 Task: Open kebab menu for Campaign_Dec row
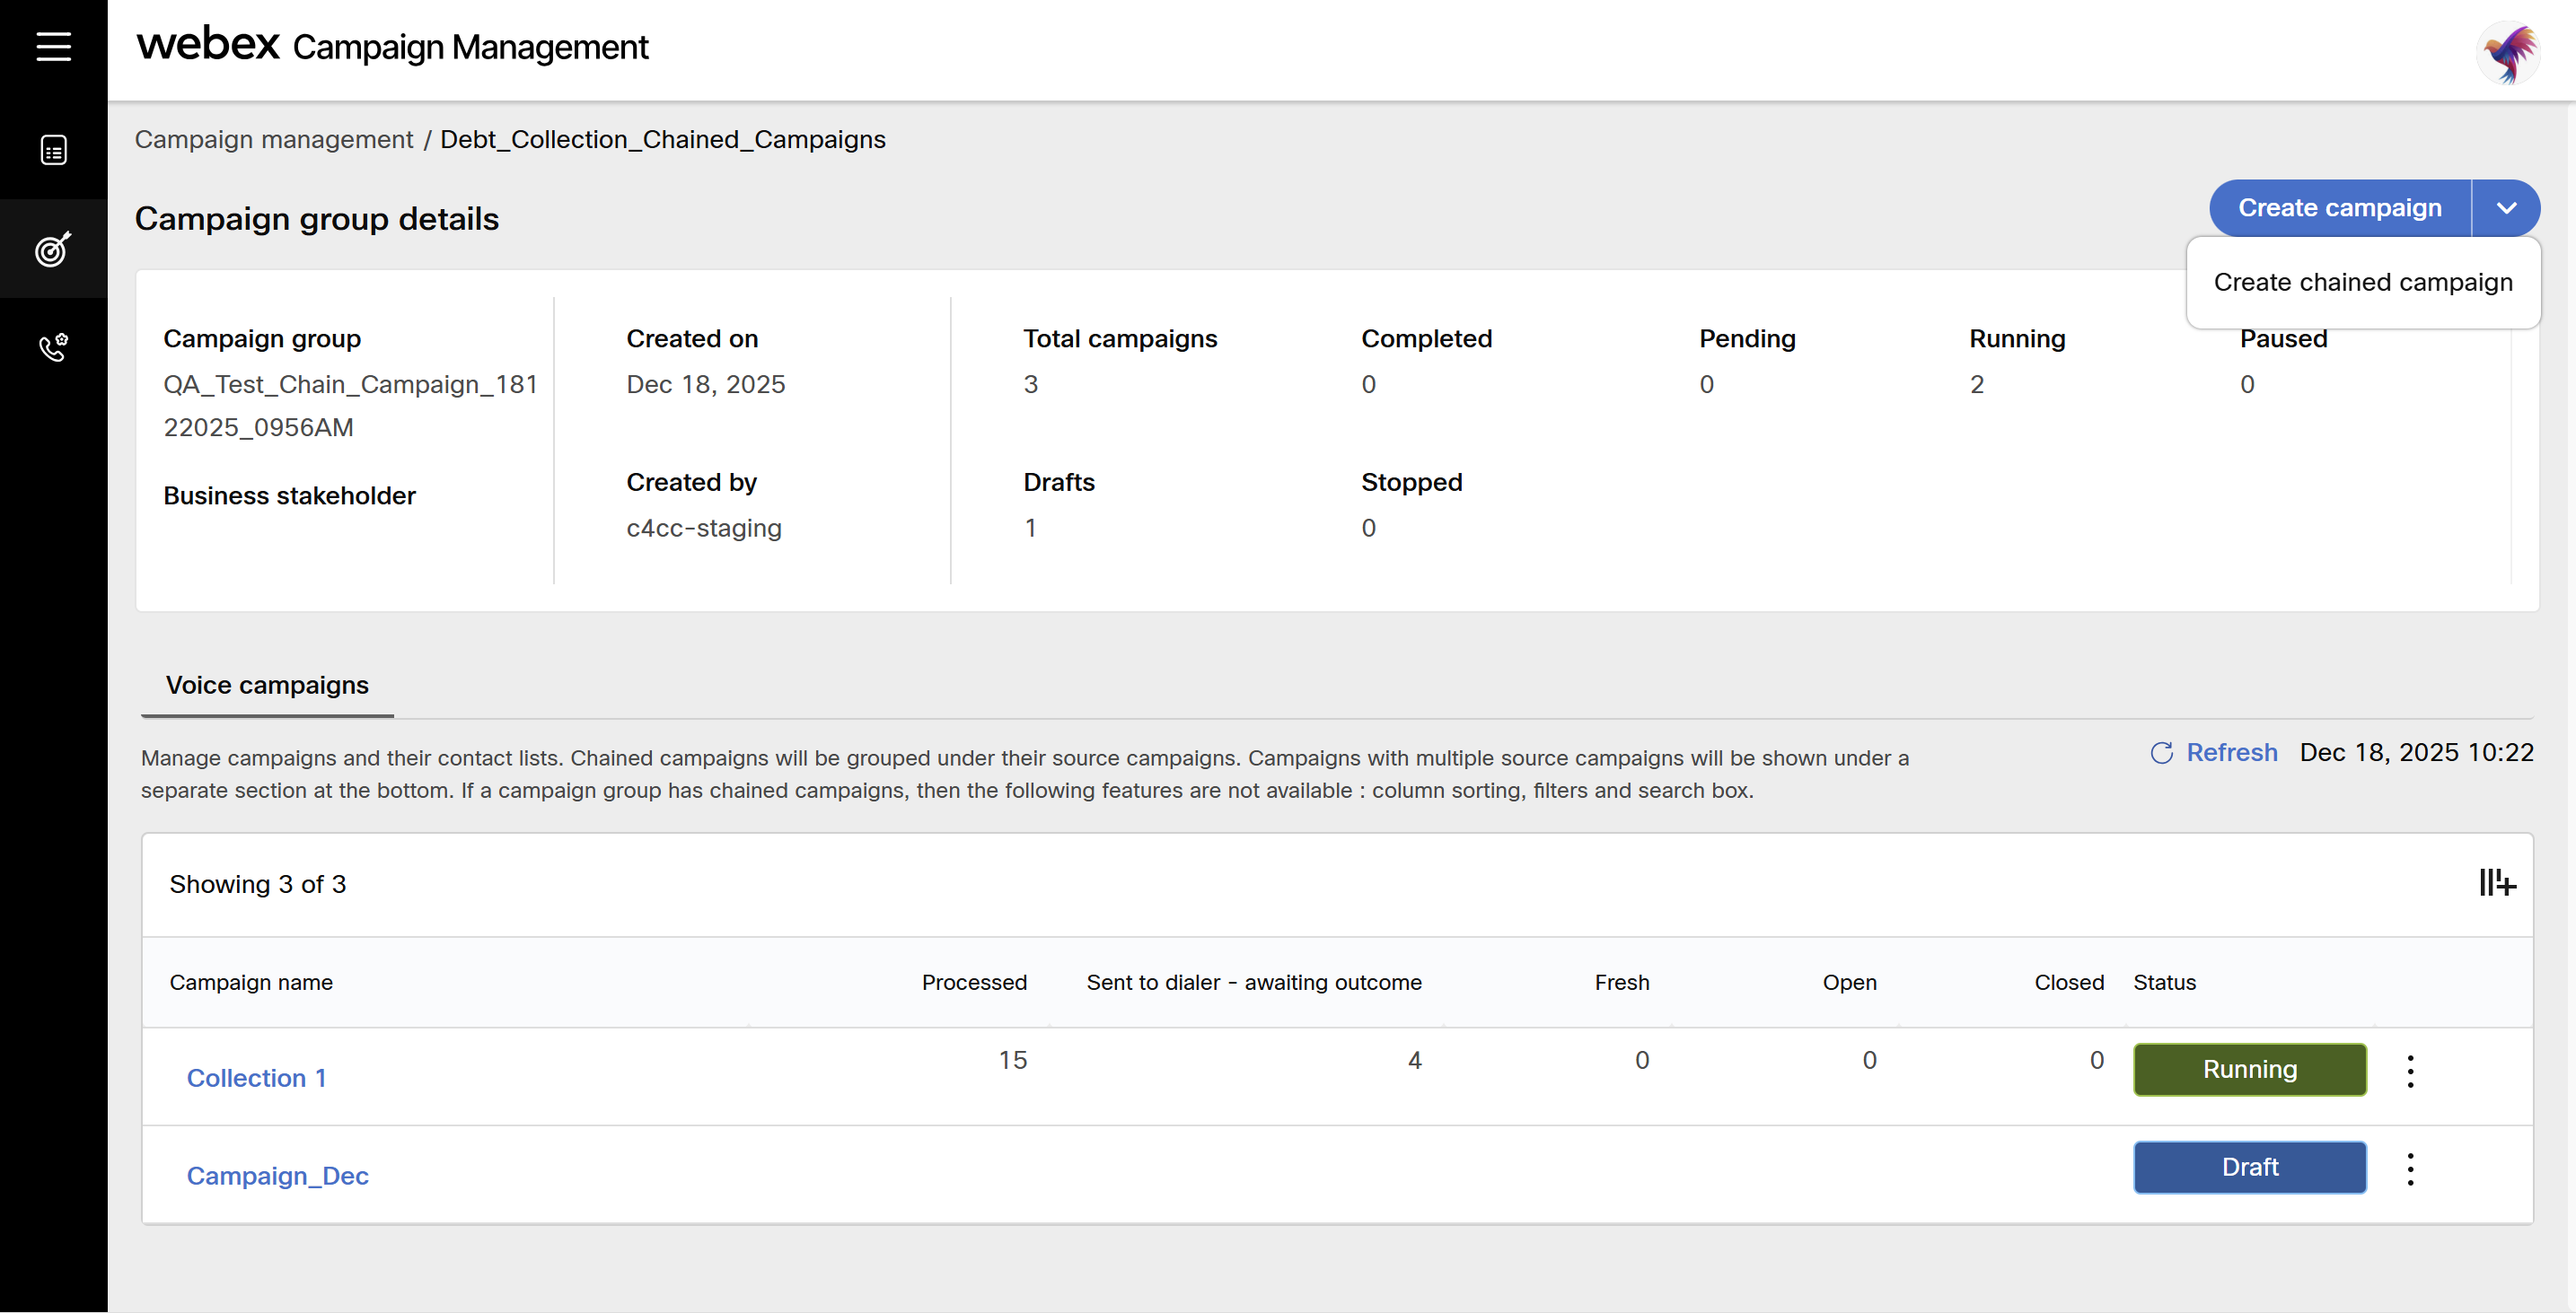pyautogui.click(x=2410, y=1169)
